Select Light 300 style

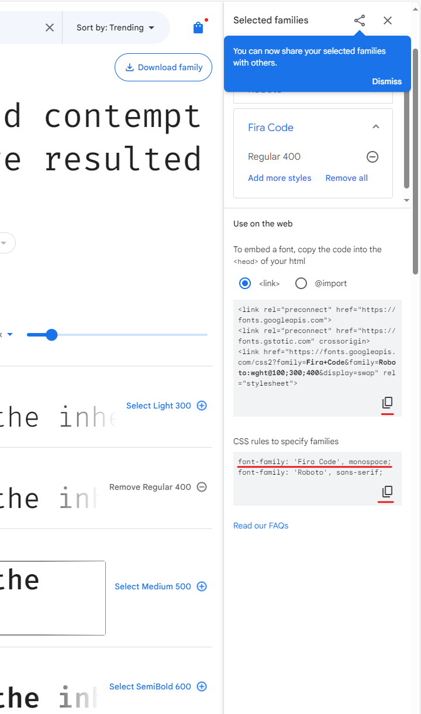(167, 406)
